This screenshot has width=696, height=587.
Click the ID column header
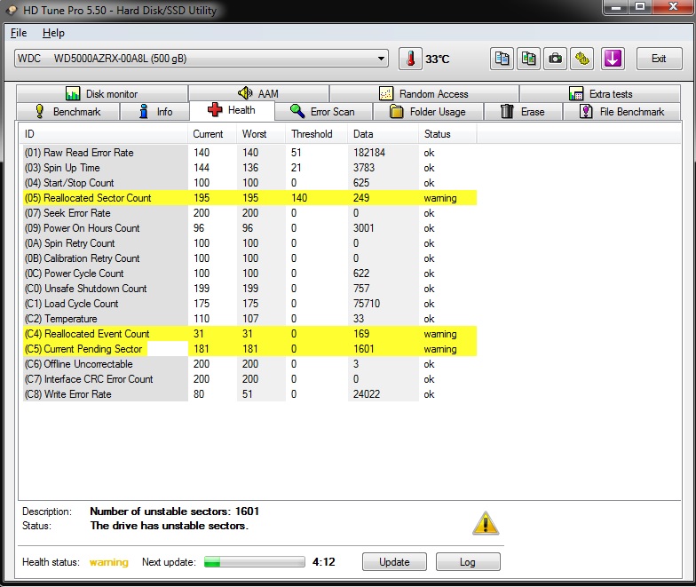click(x=103, y=134)
